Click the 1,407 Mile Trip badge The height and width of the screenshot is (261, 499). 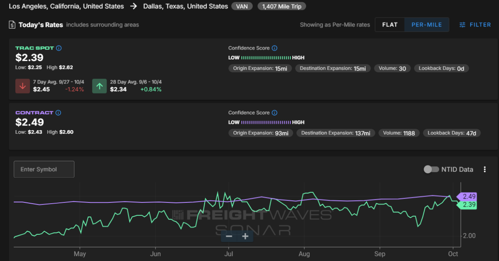tap(282, 6)
